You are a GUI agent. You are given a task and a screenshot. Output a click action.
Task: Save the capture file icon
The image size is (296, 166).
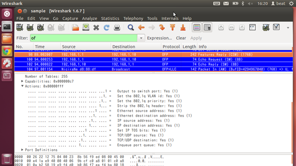tap(86, 28)
